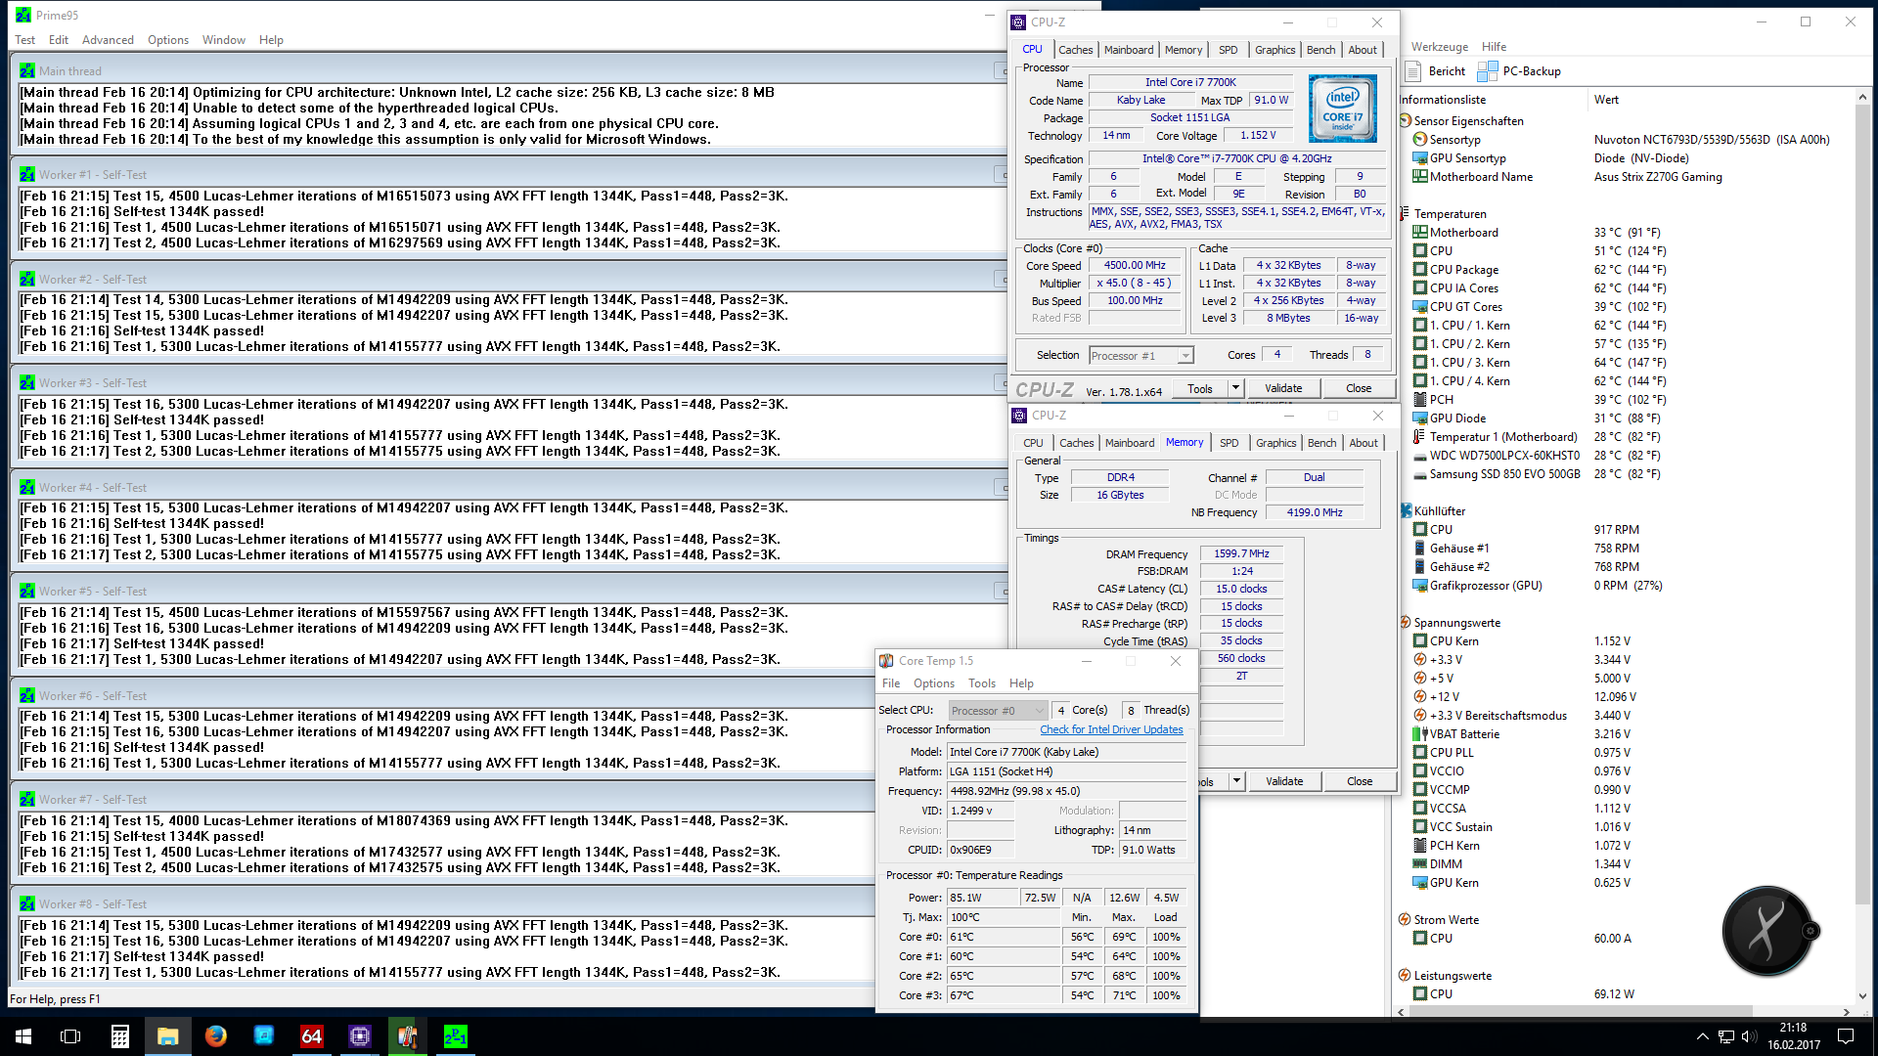
Task: Open the Action Center notification icon
Action: coord(1846,1035)
